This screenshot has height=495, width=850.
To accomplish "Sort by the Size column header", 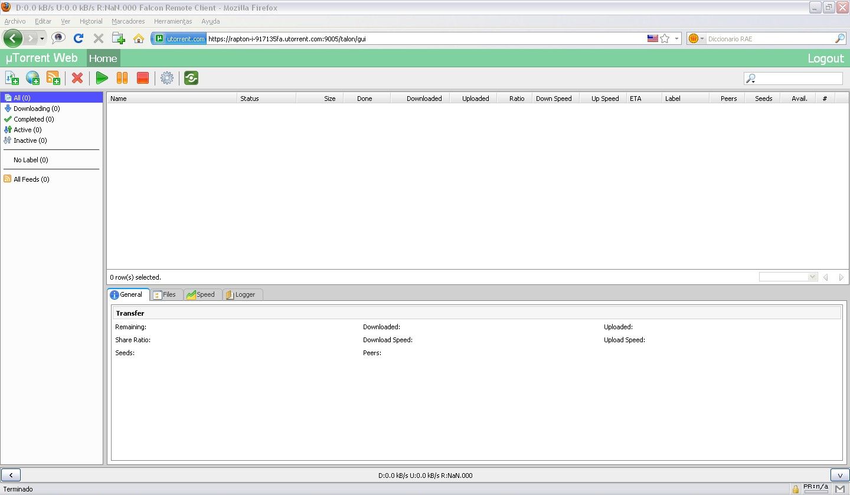I will tap(319, 99).
